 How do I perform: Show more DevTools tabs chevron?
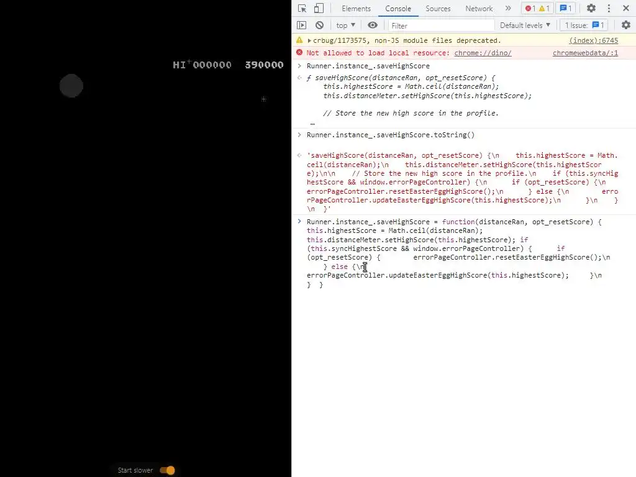coord(508,8)
